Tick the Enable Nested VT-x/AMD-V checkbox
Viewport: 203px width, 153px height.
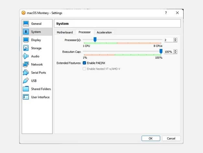tap(84, 69)
